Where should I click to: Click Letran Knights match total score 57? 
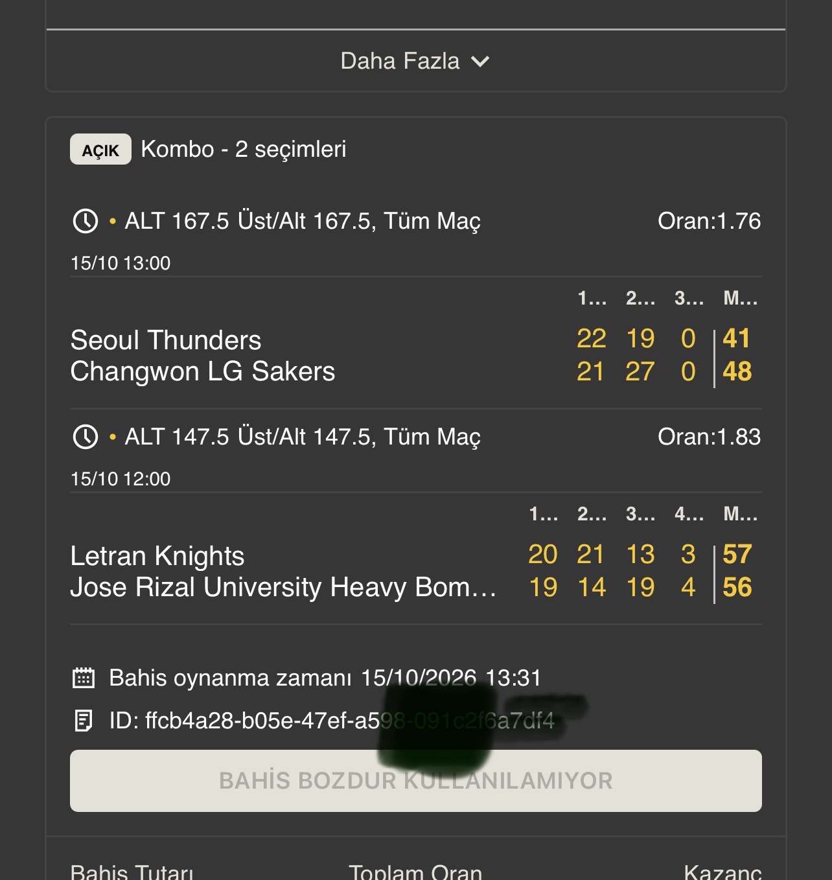737,554
